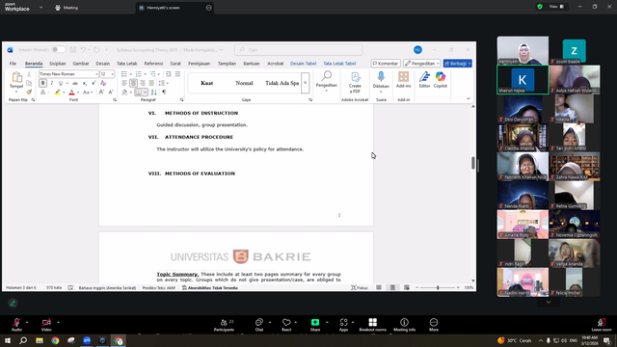Image resolution: width=617 pixels, height=347 pixels.
Task: Click the Fokus button in status bar
Action: tap(360, 287)
